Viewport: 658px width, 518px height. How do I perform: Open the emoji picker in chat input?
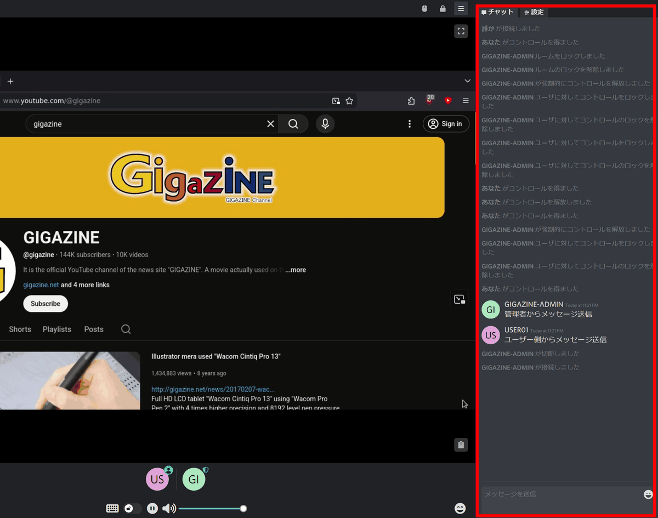[648, 494]
